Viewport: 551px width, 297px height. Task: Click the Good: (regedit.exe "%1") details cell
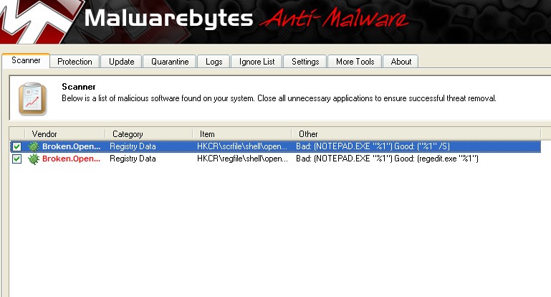387,159
